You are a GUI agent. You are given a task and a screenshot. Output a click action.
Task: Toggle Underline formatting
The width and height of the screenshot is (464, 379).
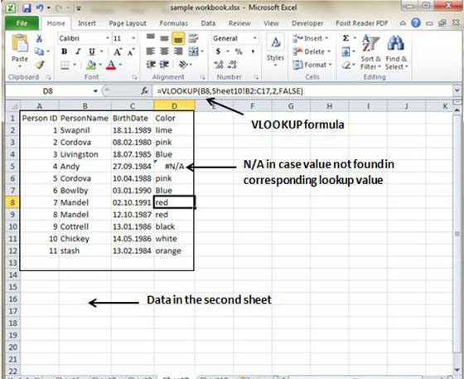click(92, 51)
